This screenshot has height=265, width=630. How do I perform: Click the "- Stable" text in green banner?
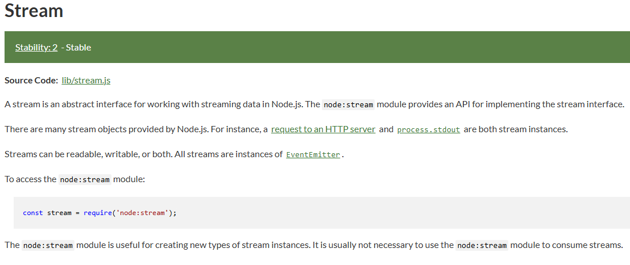(x=76, y=47)
